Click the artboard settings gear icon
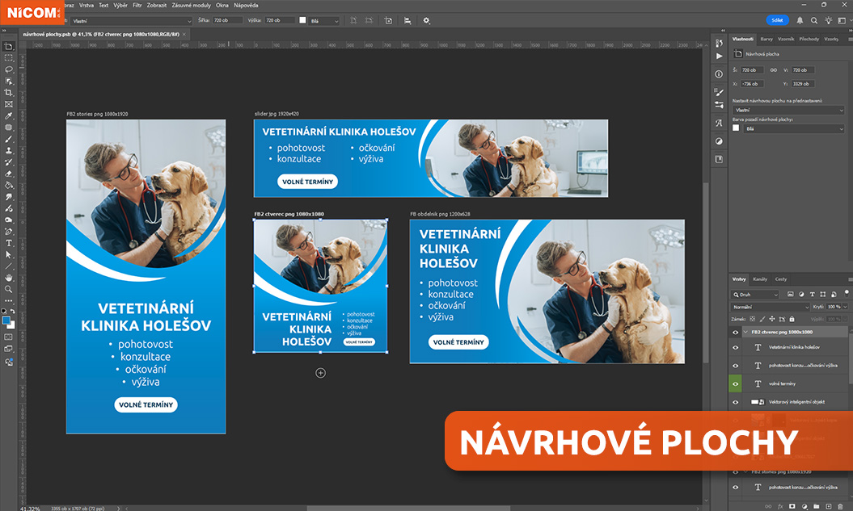Viewport: 853px width, 511px height. coord(426,20)
